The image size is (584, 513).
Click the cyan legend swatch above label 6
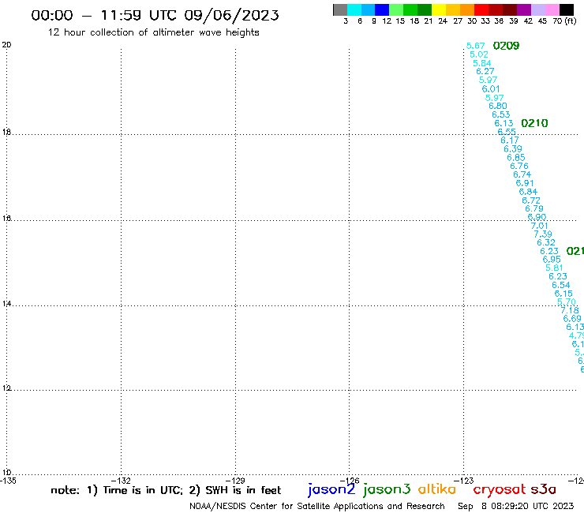[x=354, y=9]
